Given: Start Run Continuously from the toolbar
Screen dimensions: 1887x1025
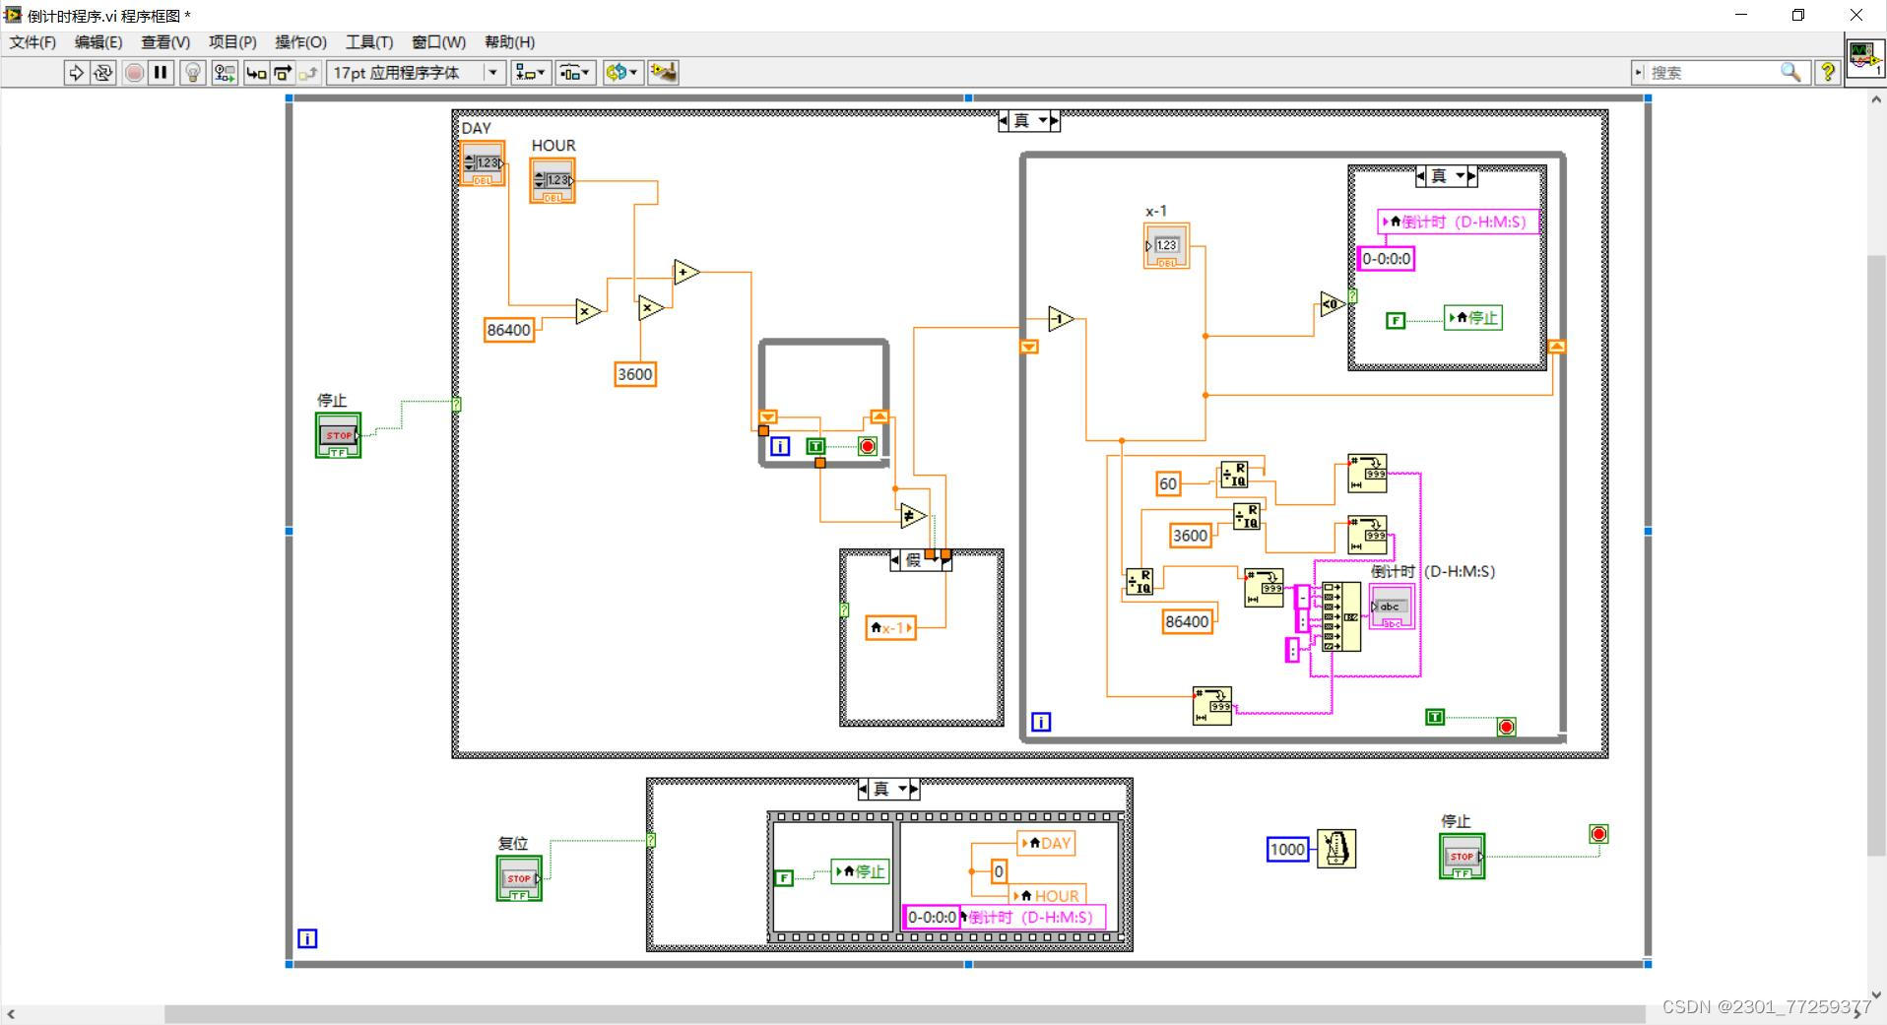Looking at the screenshot, I should coord(102,73).
